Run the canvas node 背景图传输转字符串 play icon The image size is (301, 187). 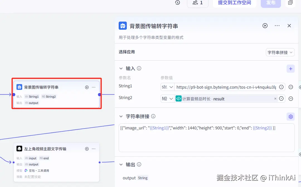point(87,87)
